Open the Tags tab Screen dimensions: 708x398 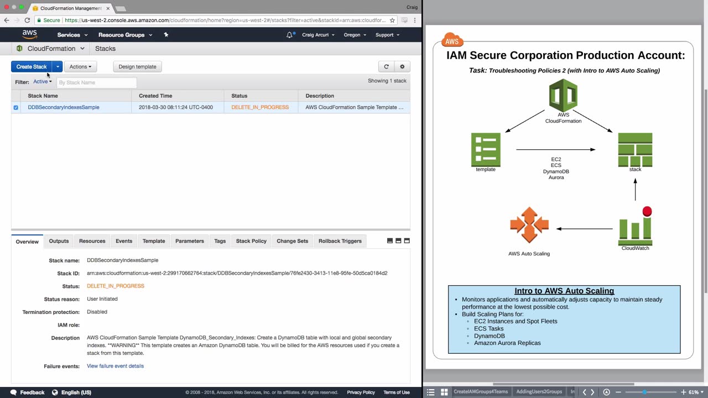point(220,241)
